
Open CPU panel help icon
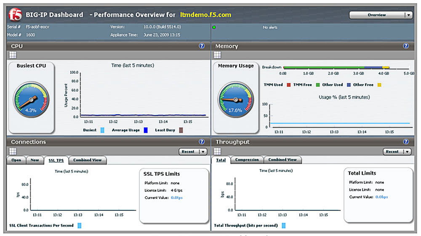pyautogui.click(x=202, y=46)
